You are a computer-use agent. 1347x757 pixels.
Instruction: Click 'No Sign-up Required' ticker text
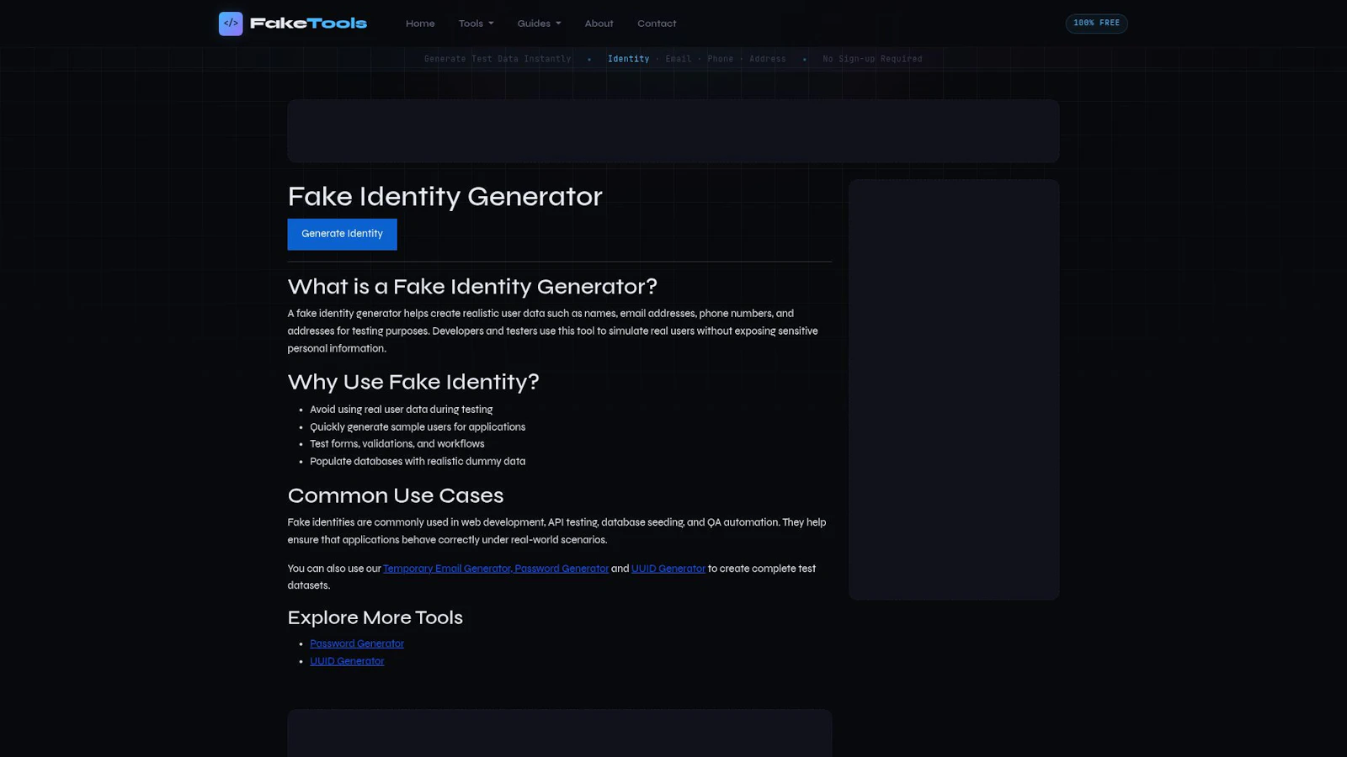[872, 59]
